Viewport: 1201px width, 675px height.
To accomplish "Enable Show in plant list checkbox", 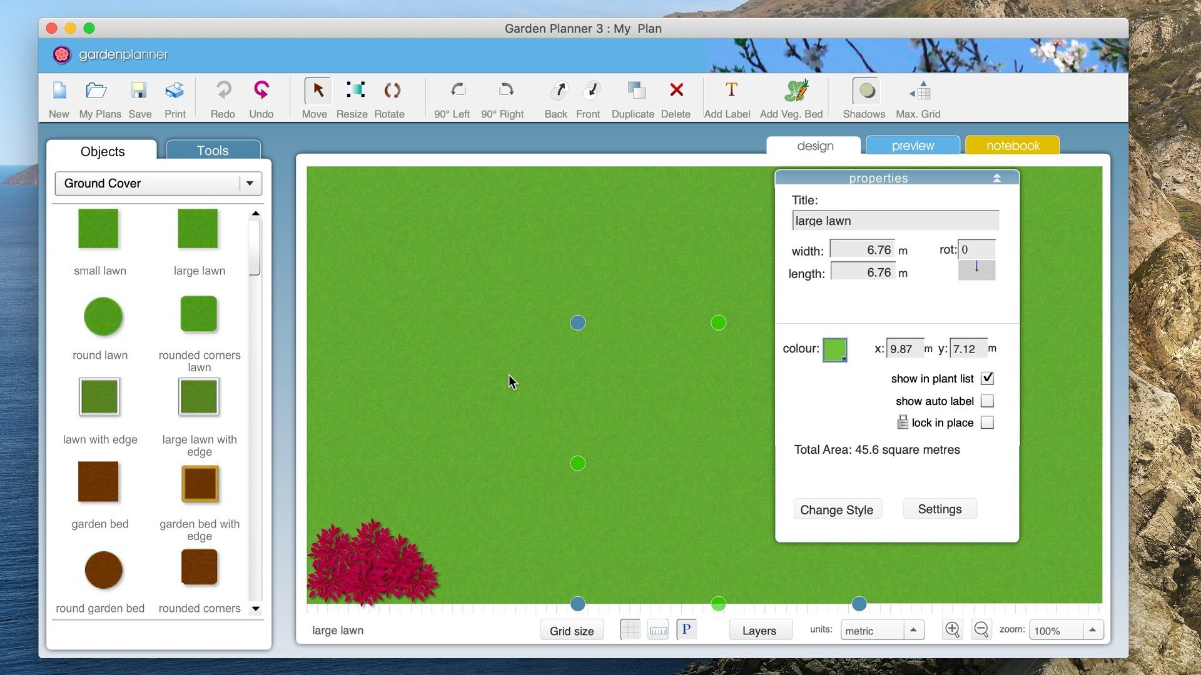I will [x=988, y=378].
